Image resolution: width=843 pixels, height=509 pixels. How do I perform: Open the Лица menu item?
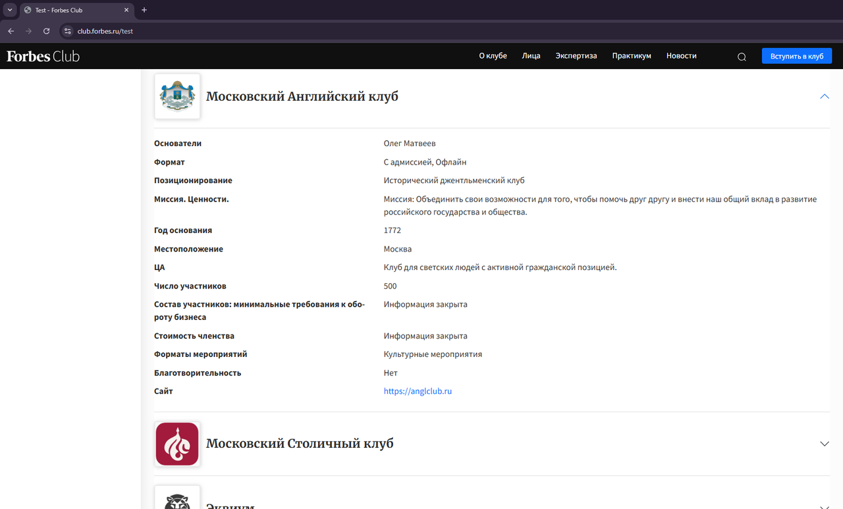pos(531,56)
